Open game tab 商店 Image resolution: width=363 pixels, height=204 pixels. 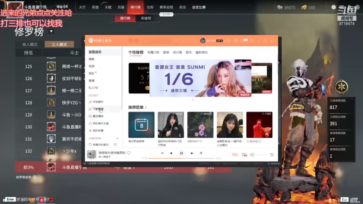(x=182, y=7)
